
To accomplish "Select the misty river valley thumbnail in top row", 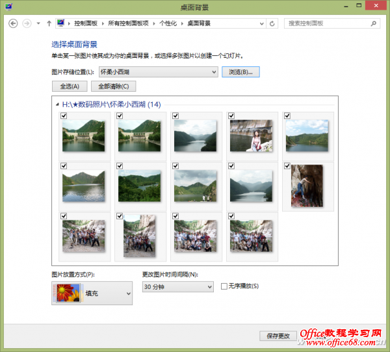I will point(195,136).
